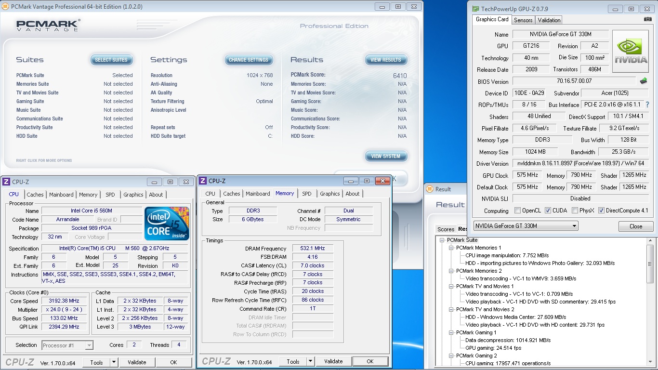Select the Data decompression result row

click(x=508, y=340)
